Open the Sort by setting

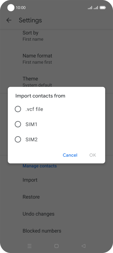56,36
